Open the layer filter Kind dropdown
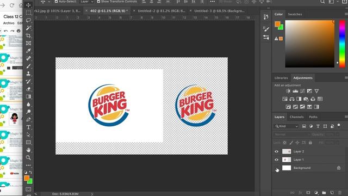 coord(287,126)
